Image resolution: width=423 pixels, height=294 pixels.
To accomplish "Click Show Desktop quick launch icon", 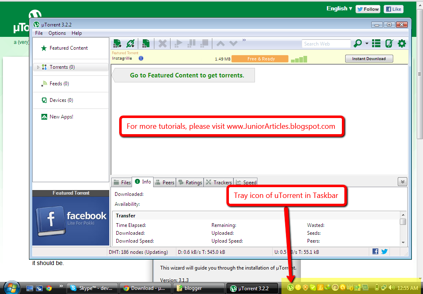I will pyautogui.click(x=30, y=288).
